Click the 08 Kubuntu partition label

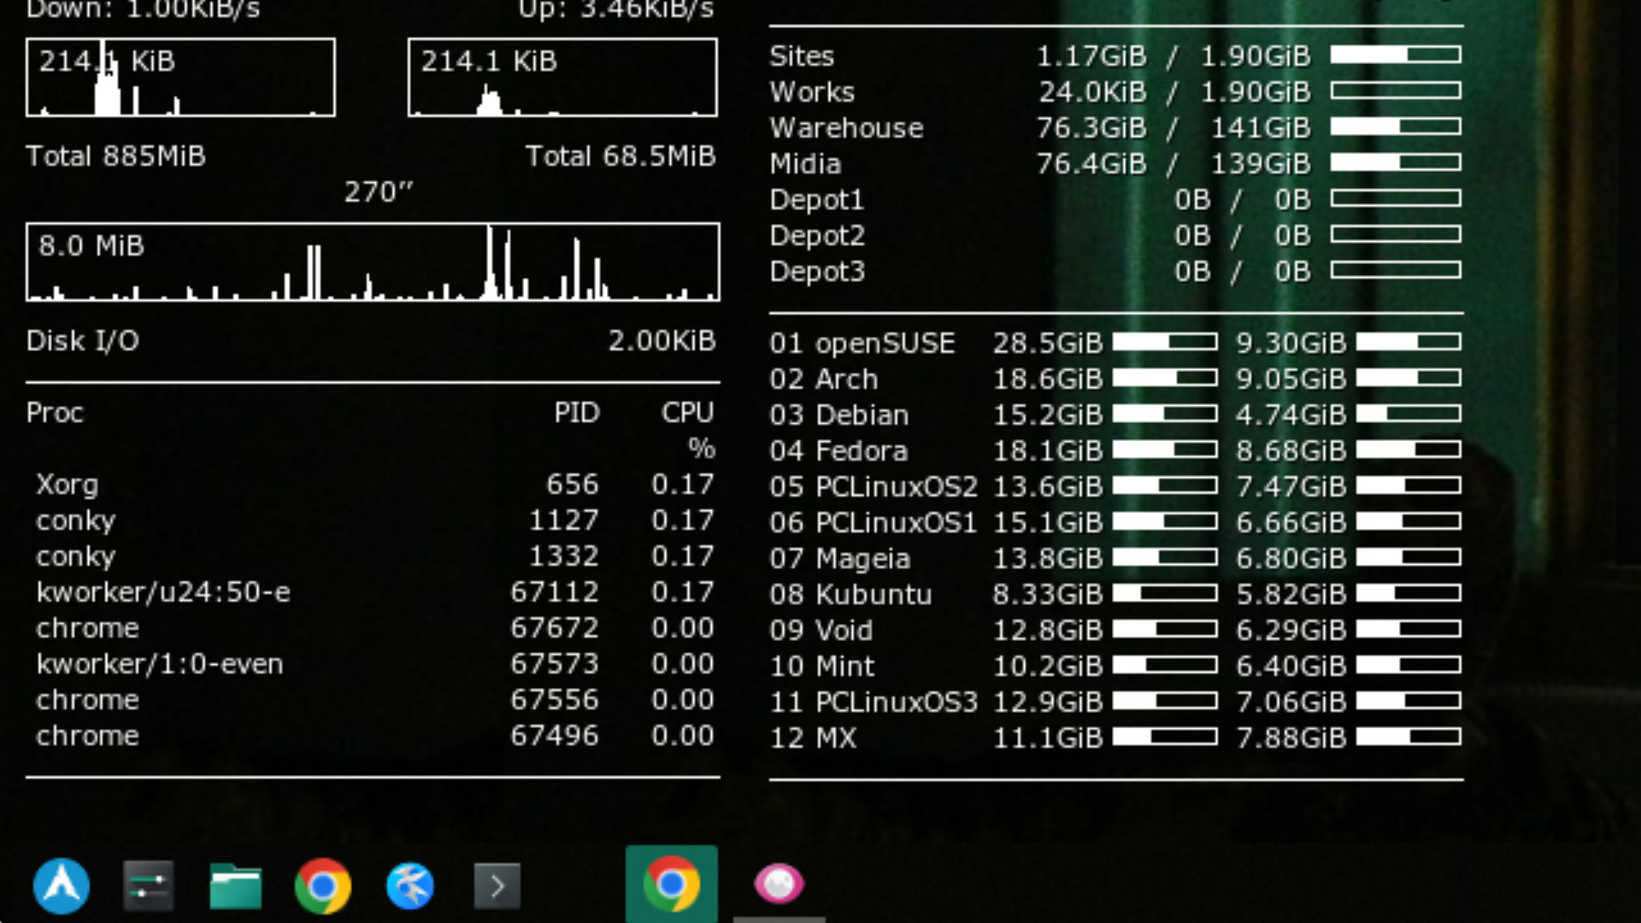(x=850, y=594)
